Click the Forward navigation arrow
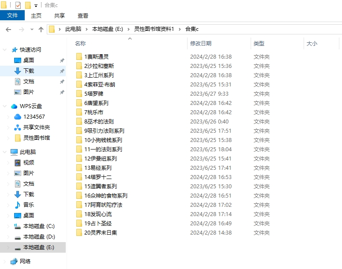The height and width of the screenshot is (269, 342). [21, 30]
